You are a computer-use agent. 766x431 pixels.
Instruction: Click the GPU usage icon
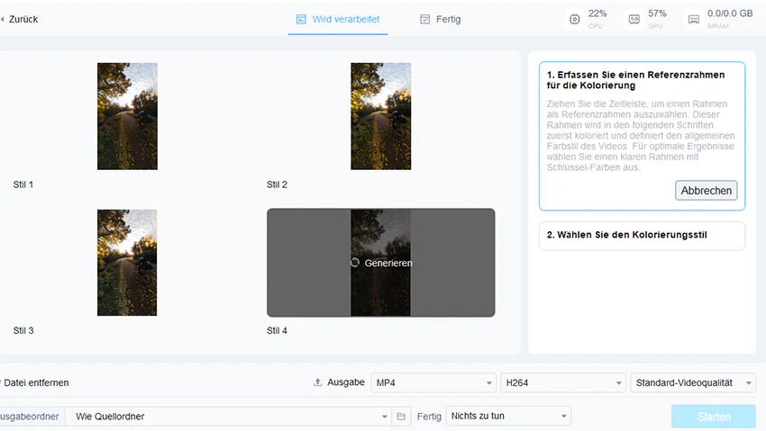634,19
